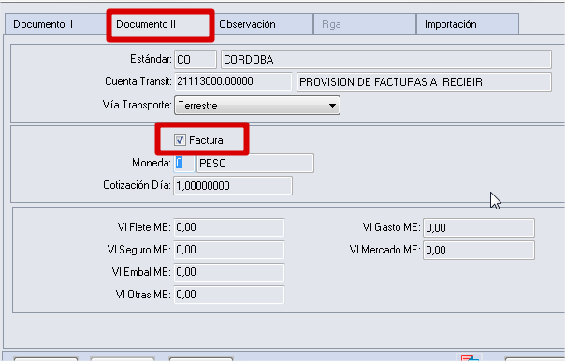
Task: Click the Vía Transporte label
Action: pos(138,105)
